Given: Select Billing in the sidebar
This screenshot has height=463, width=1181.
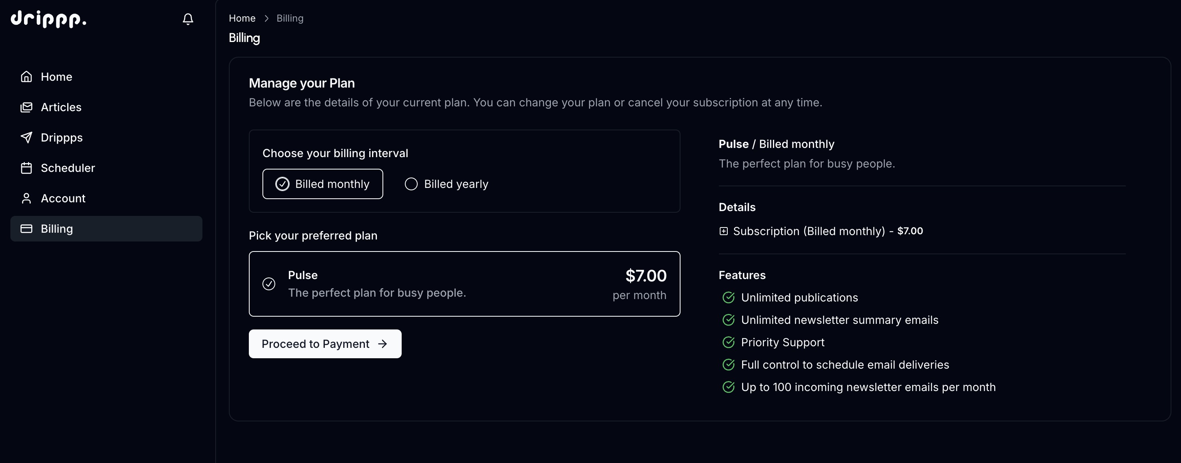Looking at the screenshot, I should 106,229.
